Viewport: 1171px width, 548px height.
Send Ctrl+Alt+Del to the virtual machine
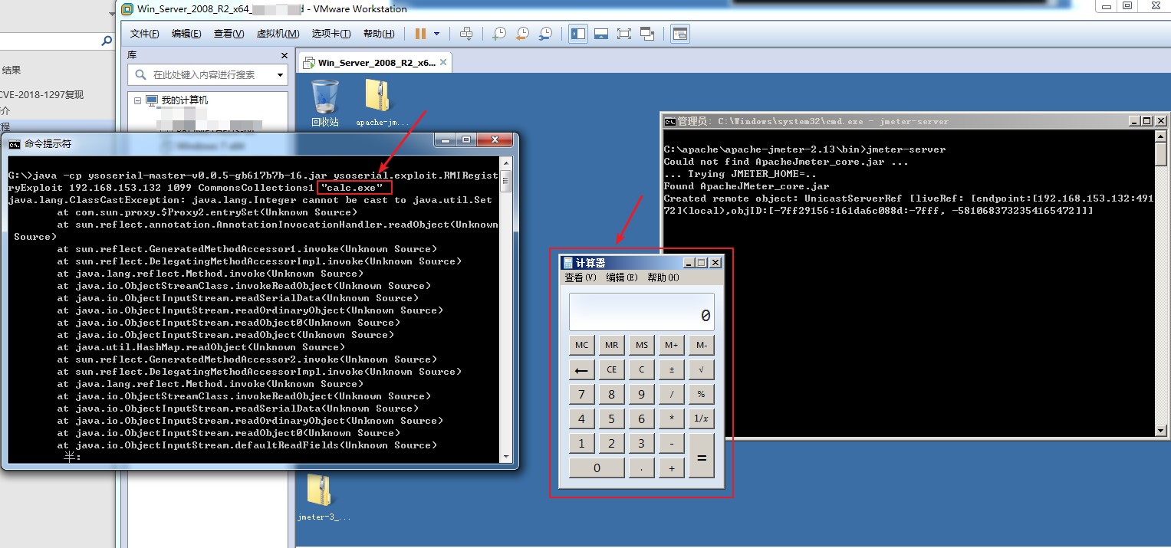click(x=466, y=34)
